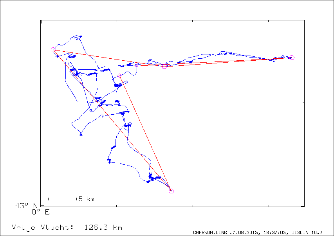Click the scale bar line beside 5 km
Image resolution: width=334 pixels, height=236 pixels.
[x=62, y=199]
